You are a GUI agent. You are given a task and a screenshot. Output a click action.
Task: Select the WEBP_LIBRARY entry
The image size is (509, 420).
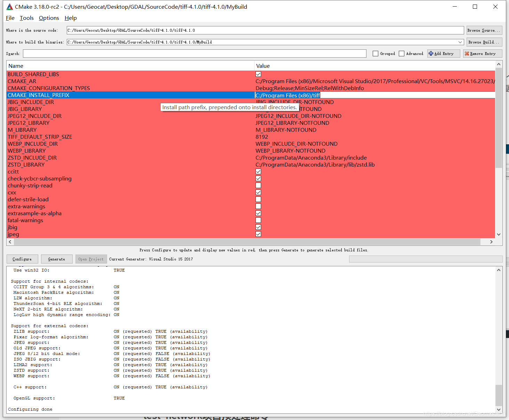27,151
